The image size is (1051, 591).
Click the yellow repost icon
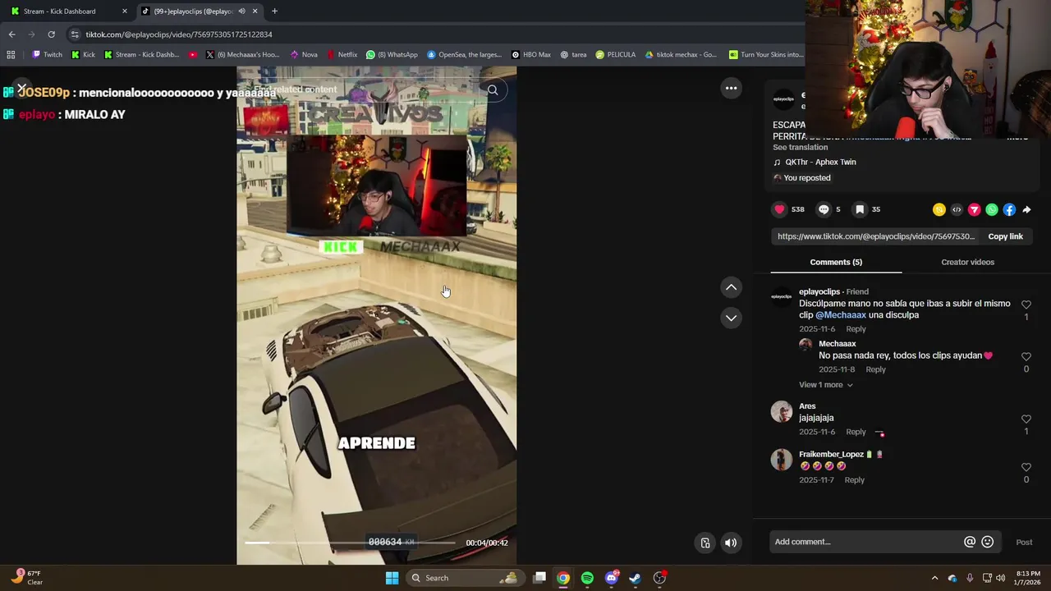[939, 210]
